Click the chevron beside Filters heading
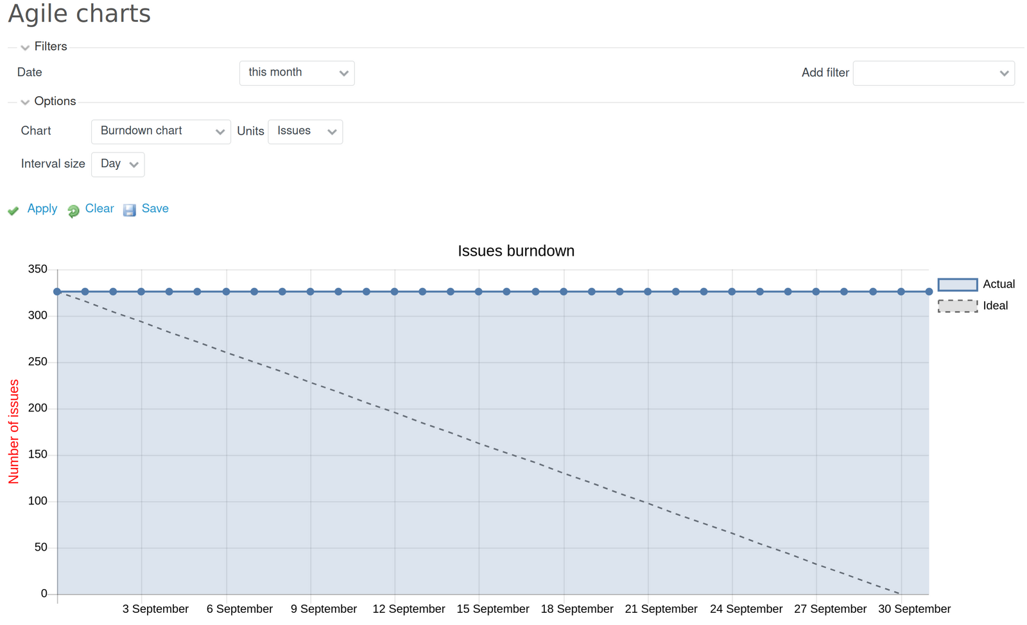Image resolution: width=1027 pixels, height=625 pixels. tap(24, 47)
